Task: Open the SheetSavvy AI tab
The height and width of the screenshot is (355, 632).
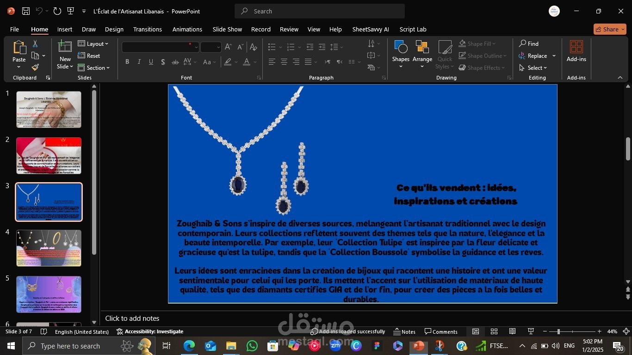Action: pos(371,29)
